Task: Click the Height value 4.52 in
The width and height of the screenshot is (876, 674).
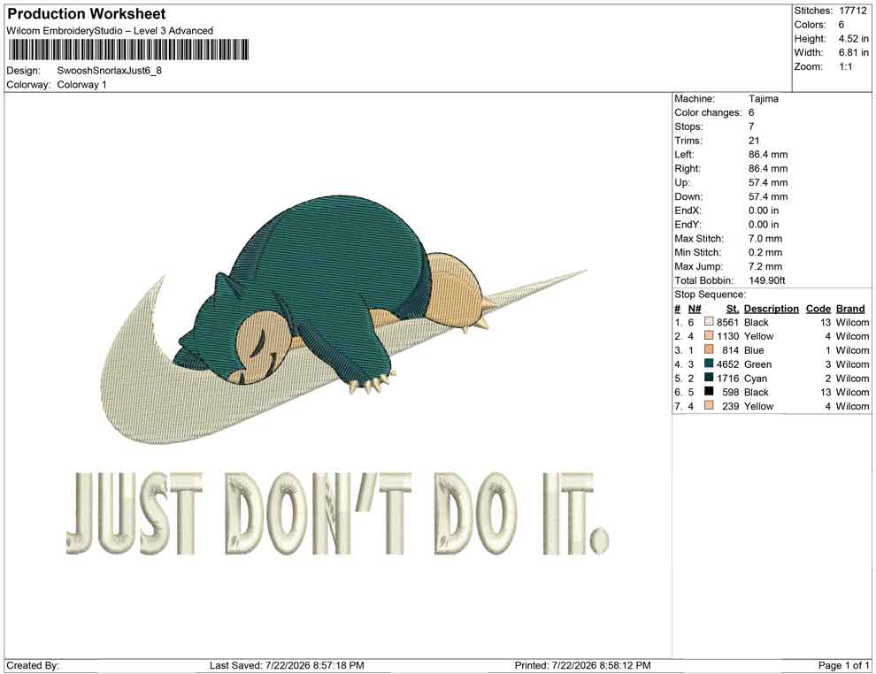Action: click(853, 39)
